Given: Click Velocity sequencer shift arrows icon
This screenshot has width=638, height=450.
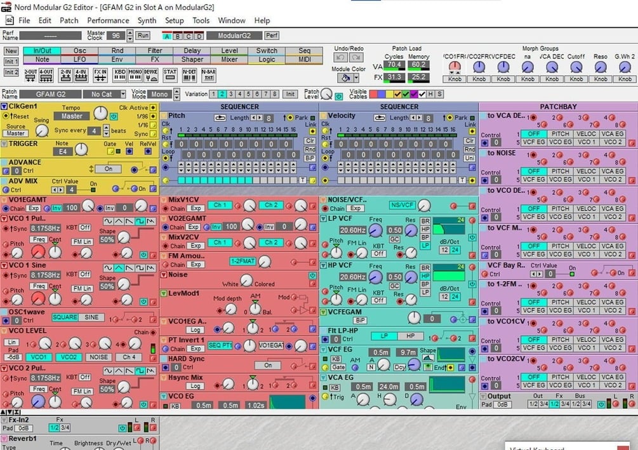Looking at the screenshot, I should tap(380, 117).
